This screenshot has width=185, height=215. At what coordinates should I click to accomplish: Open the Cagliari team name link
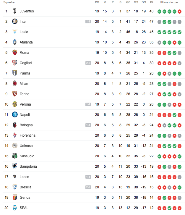click(x=26, y=63)
